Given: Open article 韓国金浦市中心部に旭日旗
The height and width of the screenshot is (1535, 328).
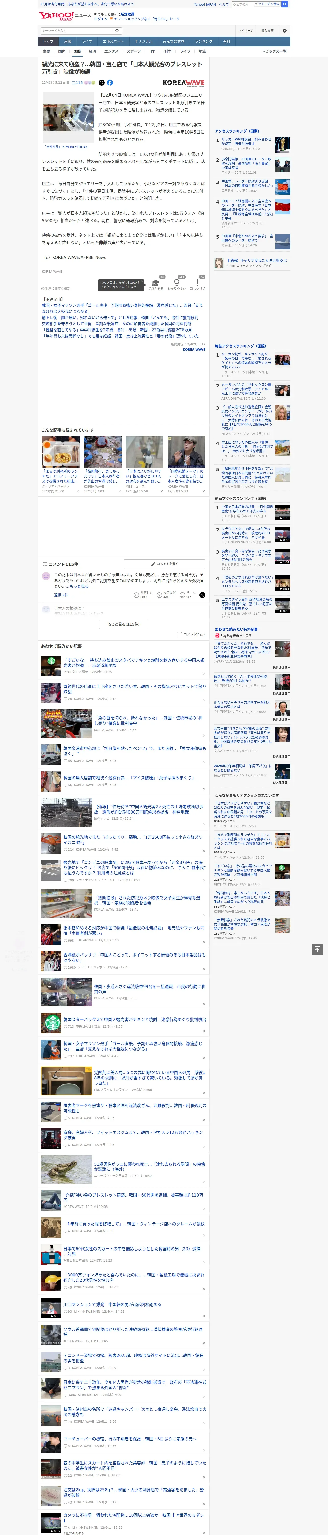Looking at the screenshot, I should pos(135,751).
